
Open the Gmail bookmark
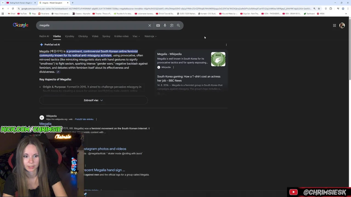coord(12,14)
